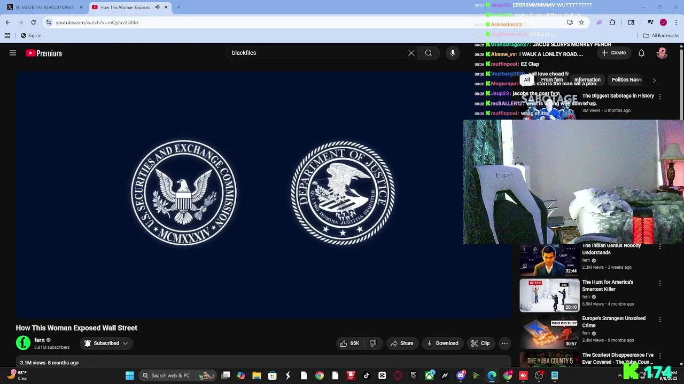Open Chrome's three-dot menu
The height and width of the screenshot is (384, 684).
pos(675,22)
